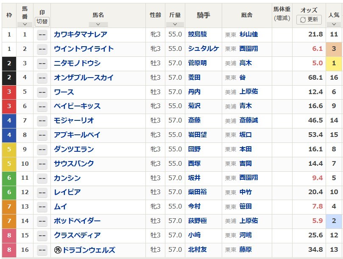Set the mark box for ムイ
The image size is (343, 259).
pos(42,207)
